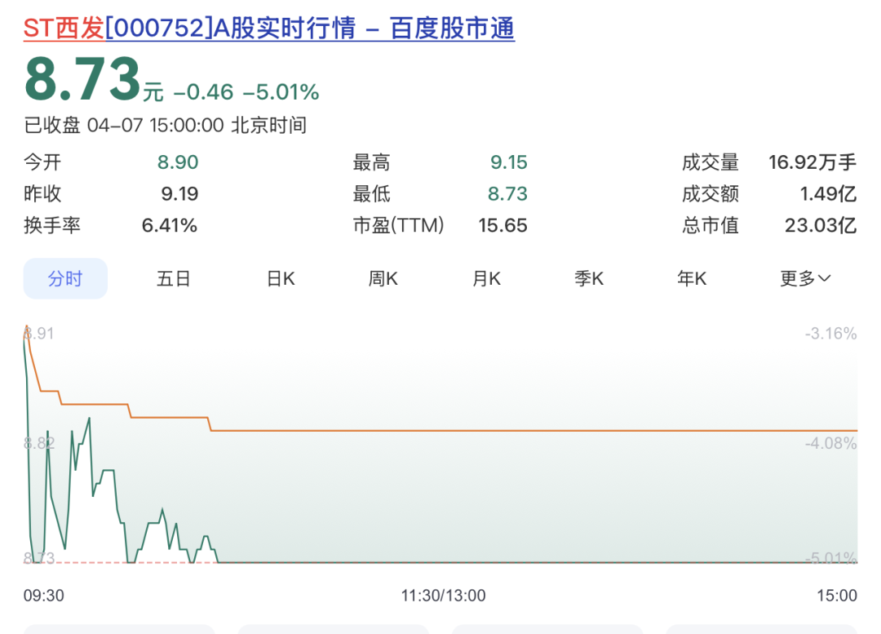Click the 最高 value 9.15
The width and height of the screenshot is (881, 634).
pos(508,162)
